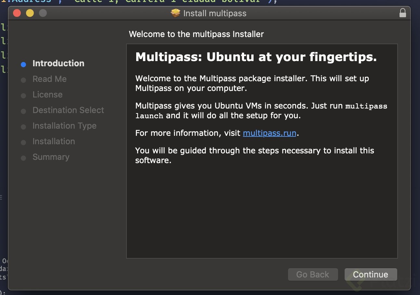Click the blue dot beside Introduction
The width and height of the screenshot is (420, 295).
(23, 64)
